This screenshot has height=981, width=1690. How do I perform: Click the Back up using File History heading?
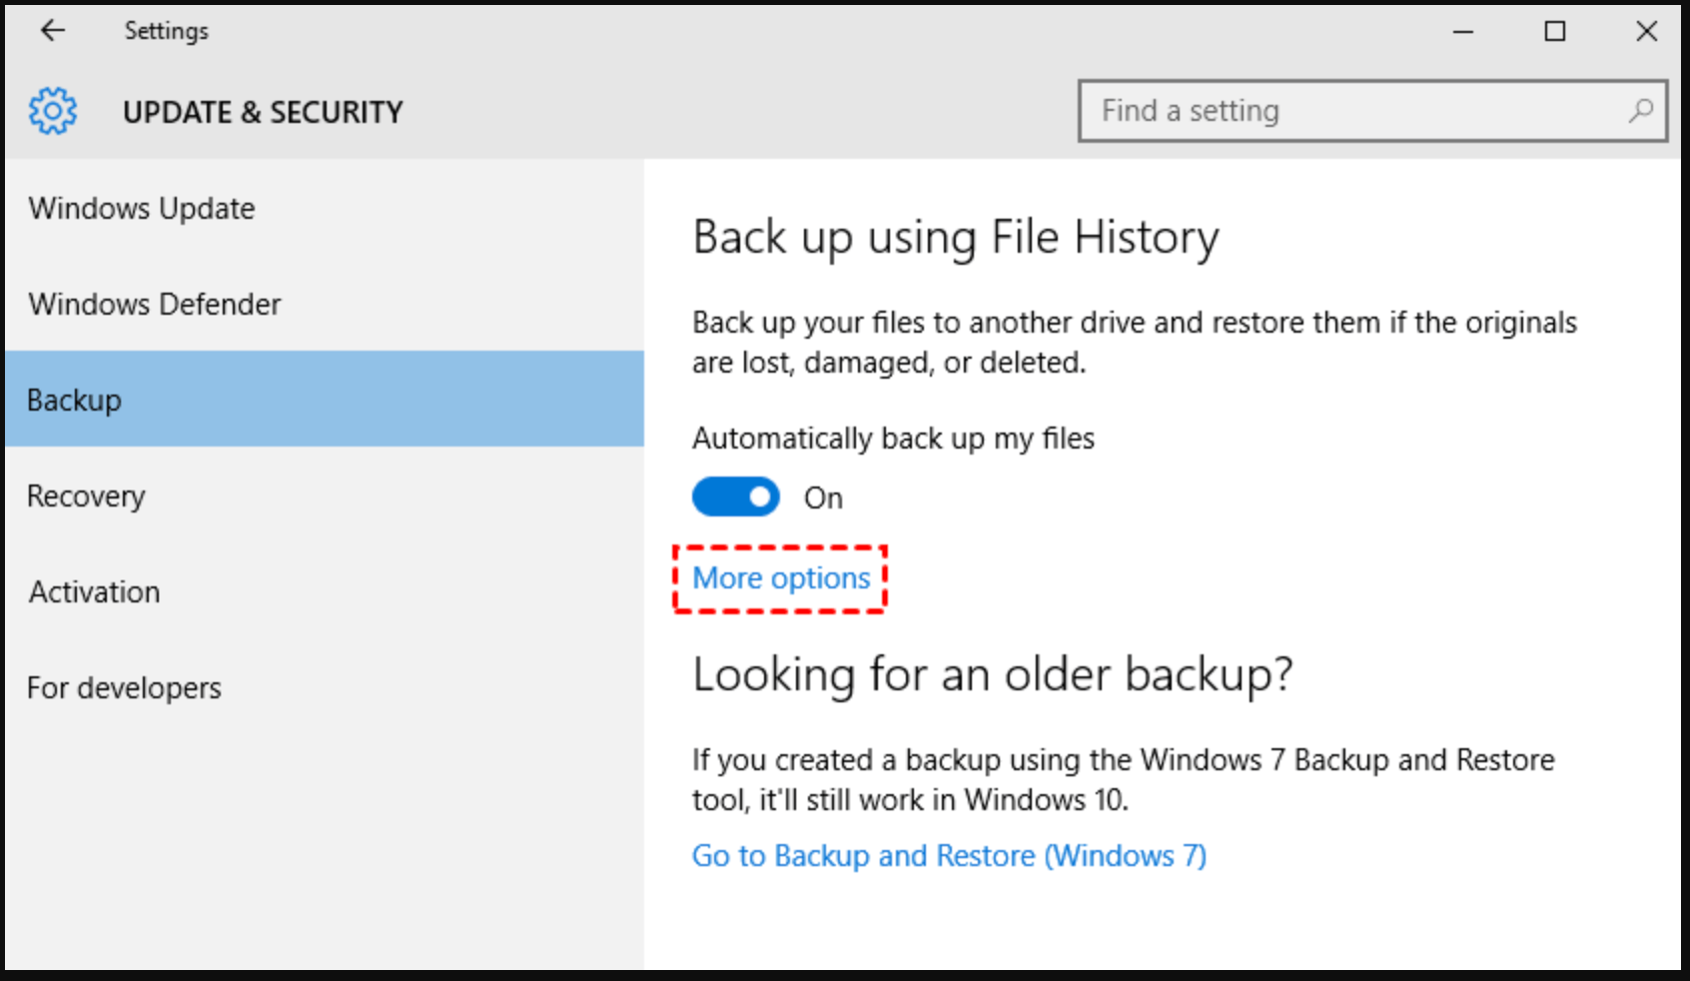pos(955,238)
